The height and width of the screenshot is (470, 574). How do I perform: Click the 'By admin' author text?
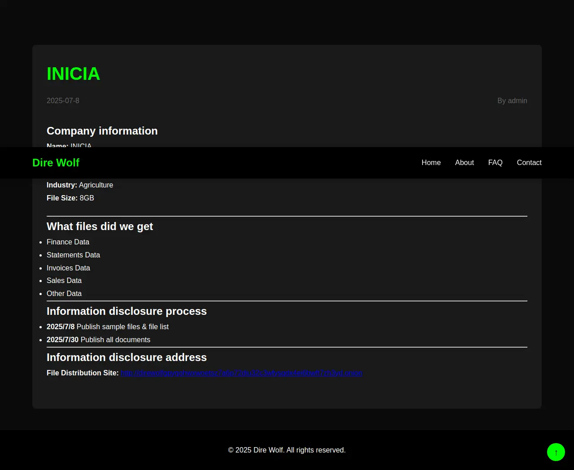pyautogui.click(x=512, y=101)
